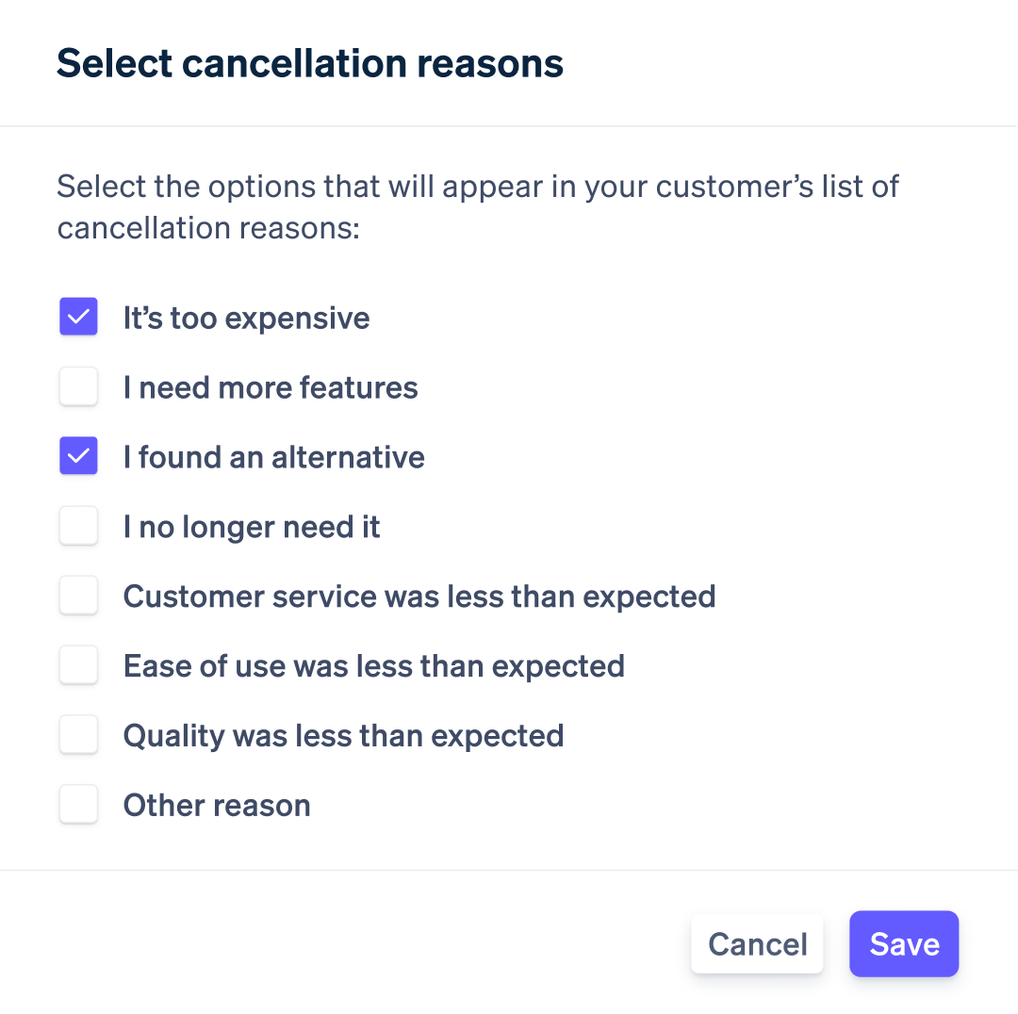Check the customer service reason box
The image size is (1018, 1014).
pos(78,597)
